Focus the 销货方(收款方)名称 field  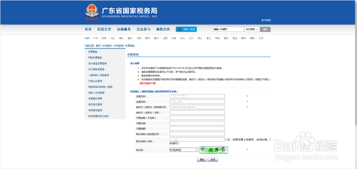pos(197,113)
